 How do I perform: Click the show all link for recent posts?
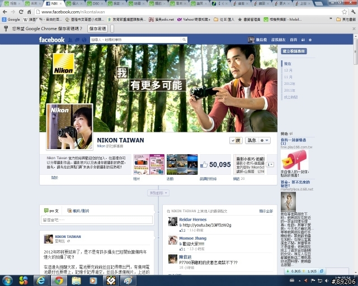point(266,211)
